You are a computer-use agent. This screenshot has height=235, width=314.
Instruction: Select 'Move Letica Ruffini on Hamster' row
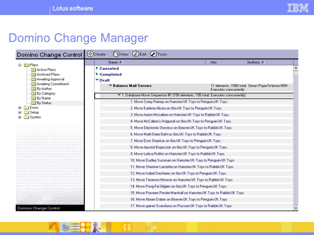pyautogui.click(x=196, y=154)
